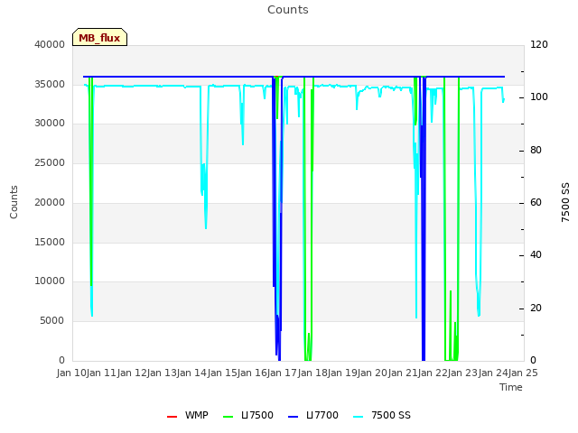Viewport: 578px width, 433px height.
Task: Click the Jan 10 x-axis label
Action: [71, 373]
